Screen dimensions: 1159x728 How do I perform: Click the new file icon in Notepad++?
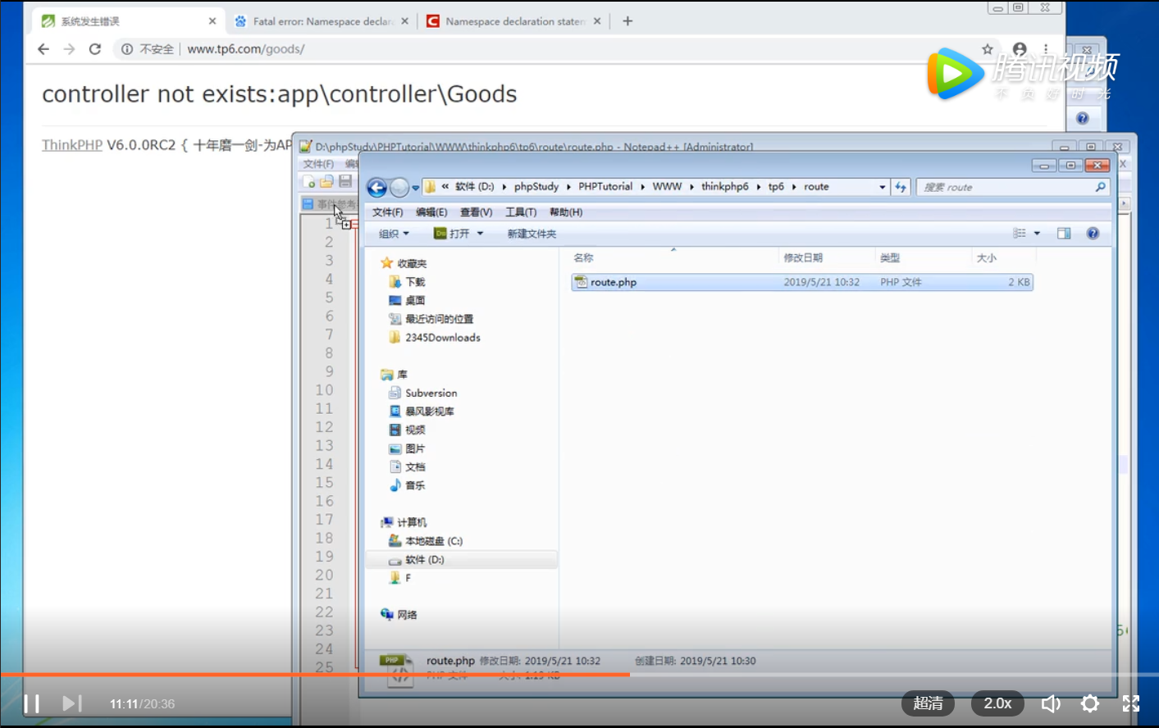[x=309, y=181]
